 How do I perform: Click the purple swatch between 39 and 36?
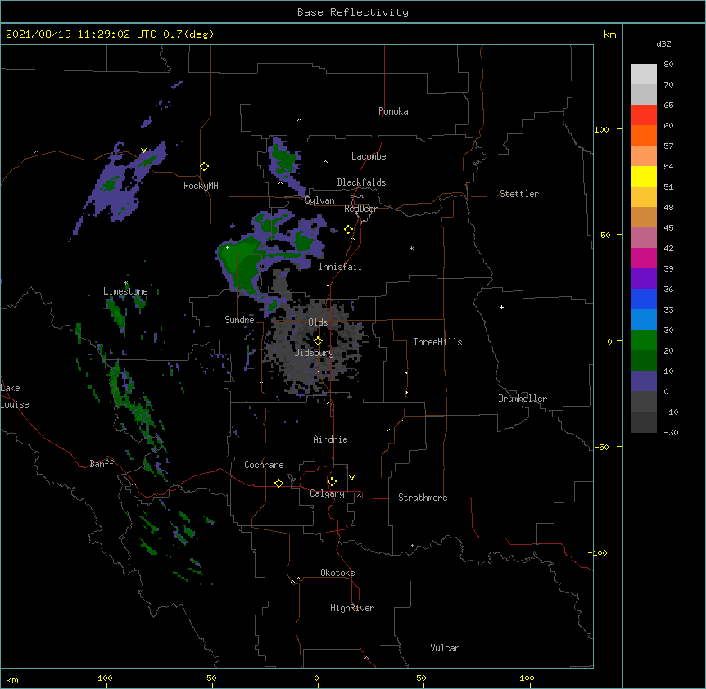(644, 279)
